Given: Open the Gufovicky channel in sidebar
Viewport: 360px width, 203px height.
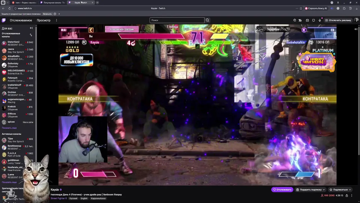Looking at the screenshot, I should click(x=17, y=65).
